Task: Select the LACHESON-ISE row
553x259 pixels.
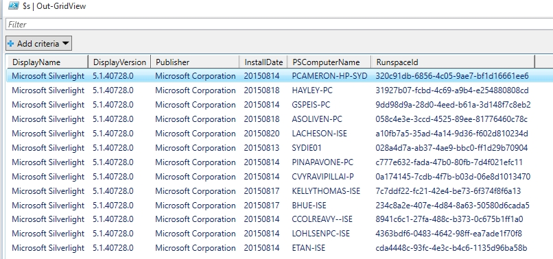Action: click(279, 134)
